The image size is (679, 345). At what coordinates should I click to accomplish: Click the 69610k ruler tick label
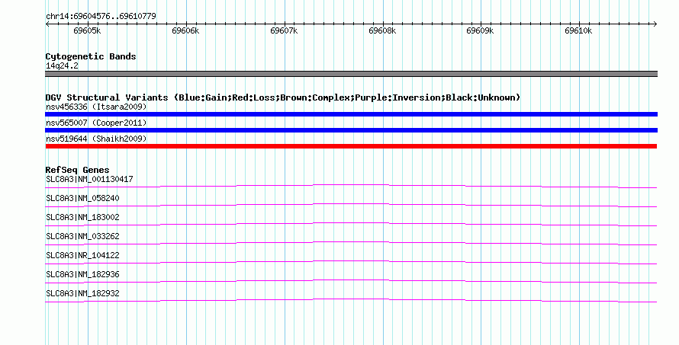[x=578, y=30]
